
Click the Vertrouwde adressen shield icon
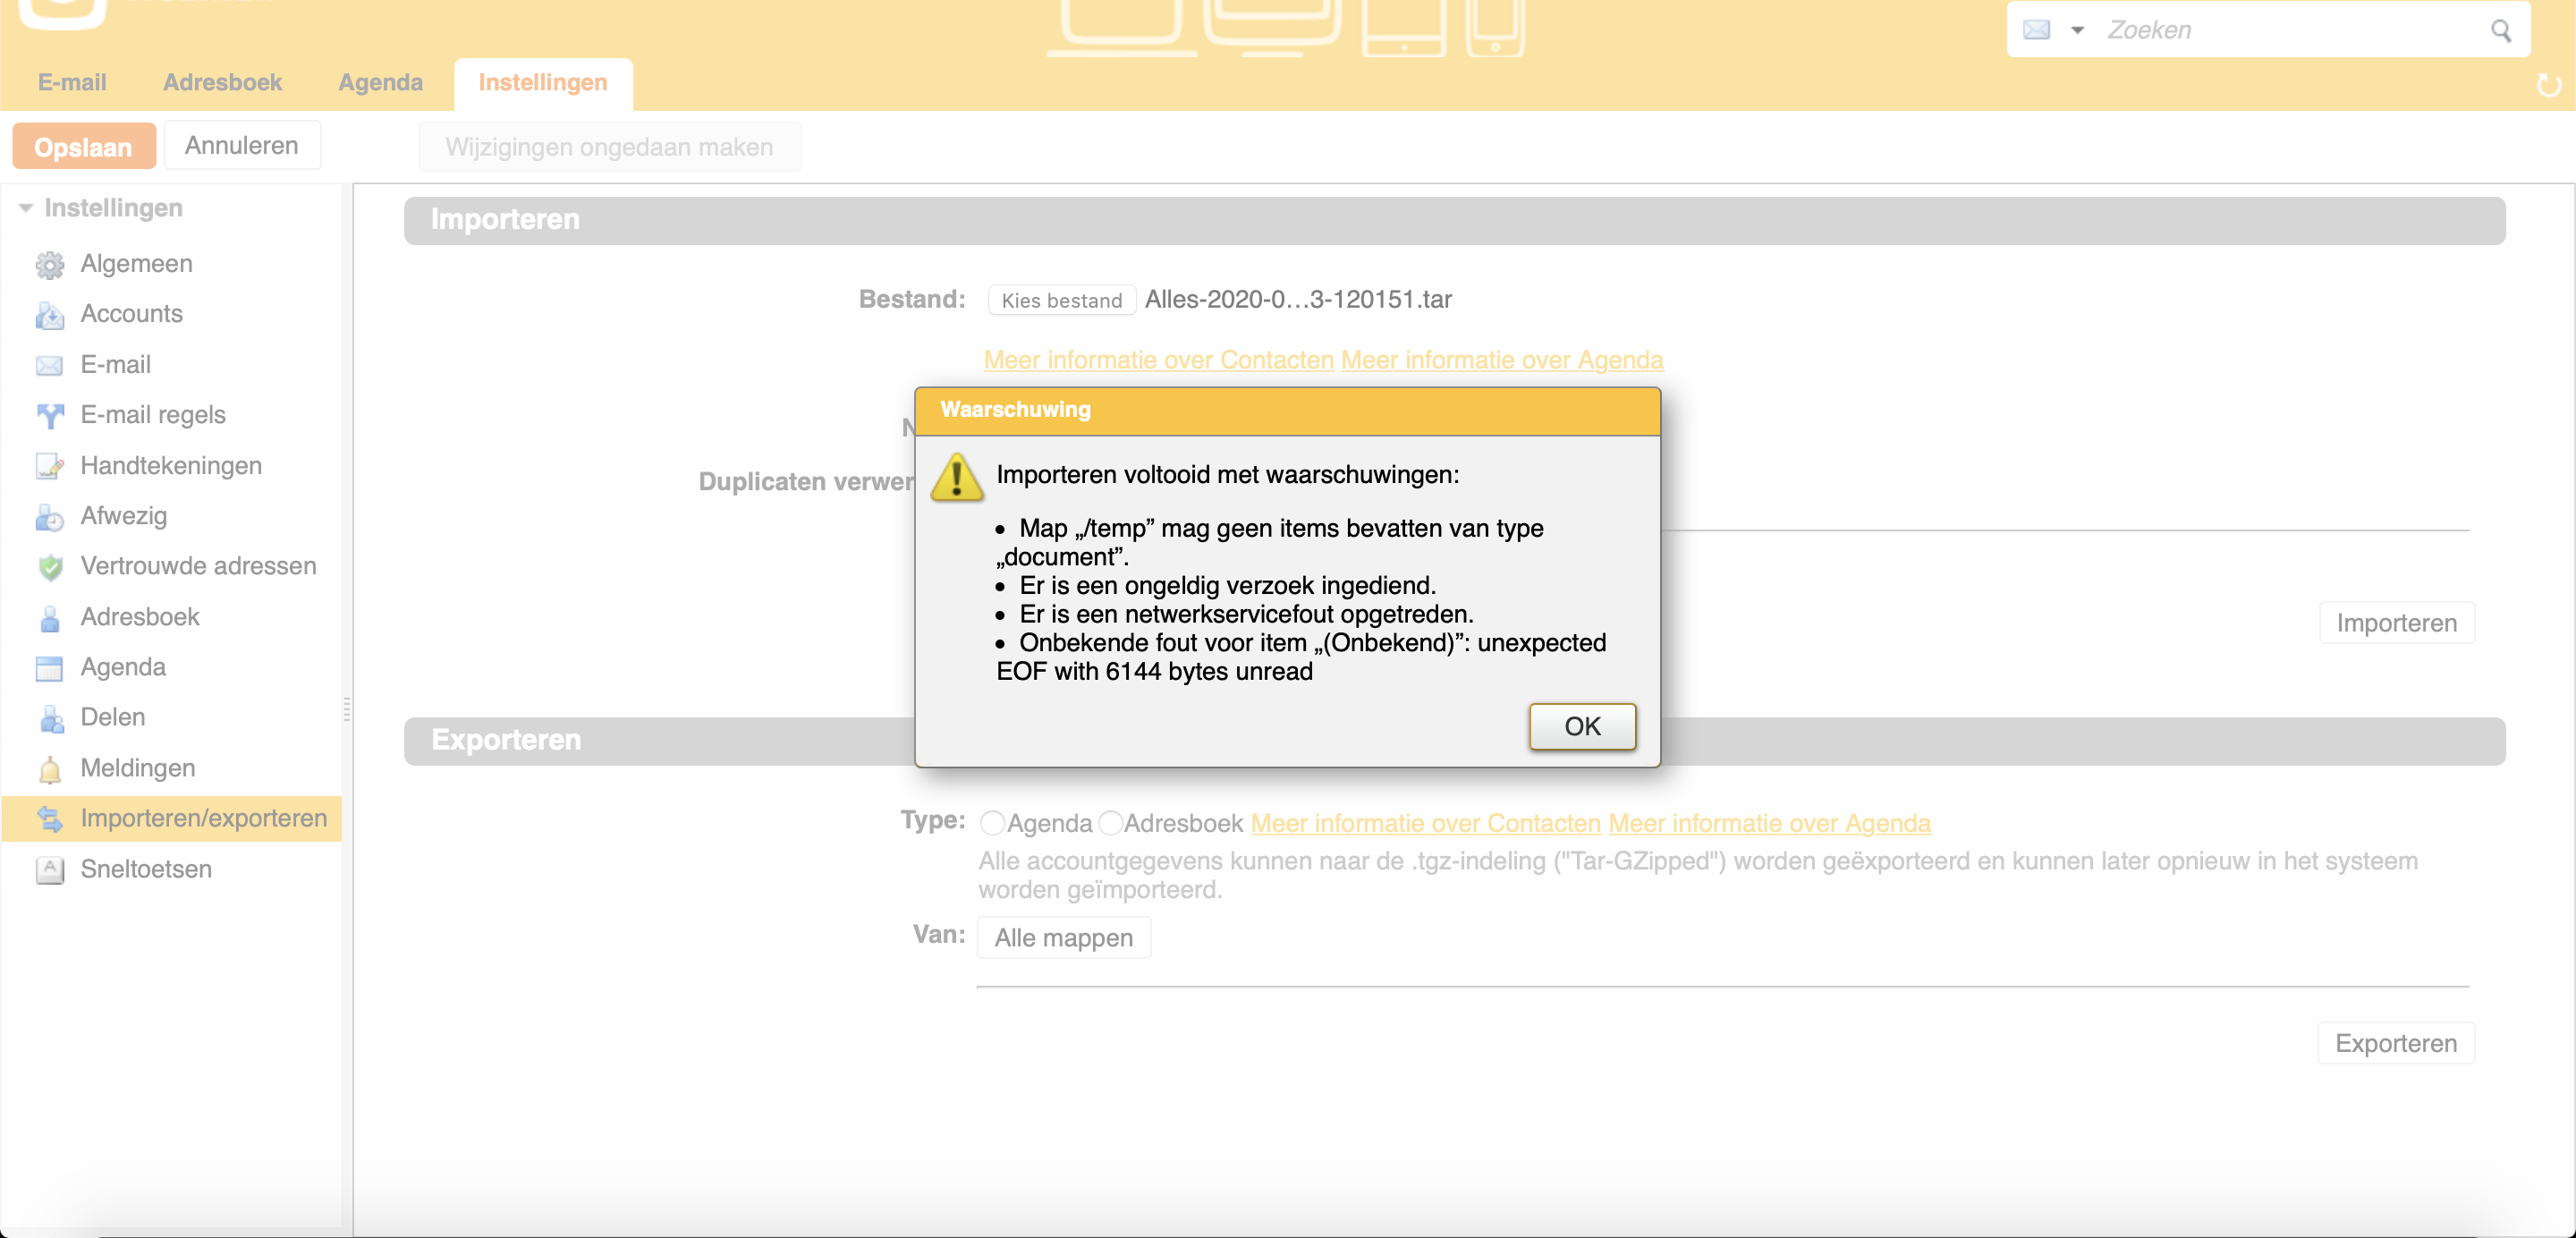49,567
